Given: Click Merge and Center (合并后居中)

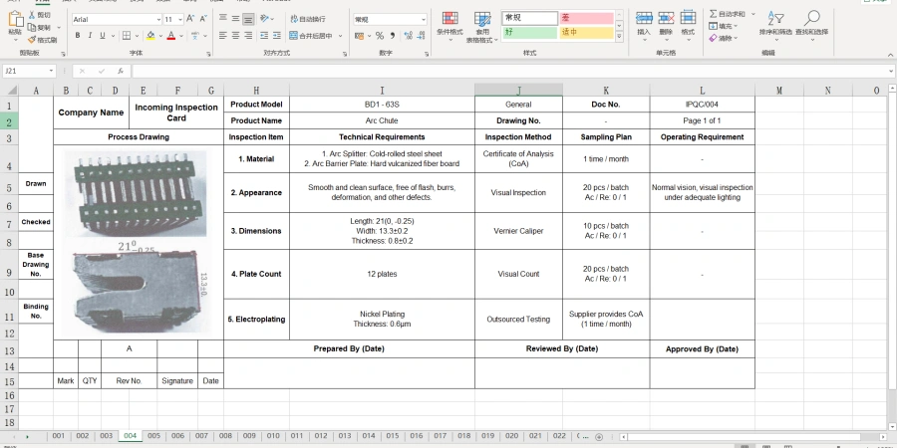Looking at the screenshot, I should tap(311, 36).
